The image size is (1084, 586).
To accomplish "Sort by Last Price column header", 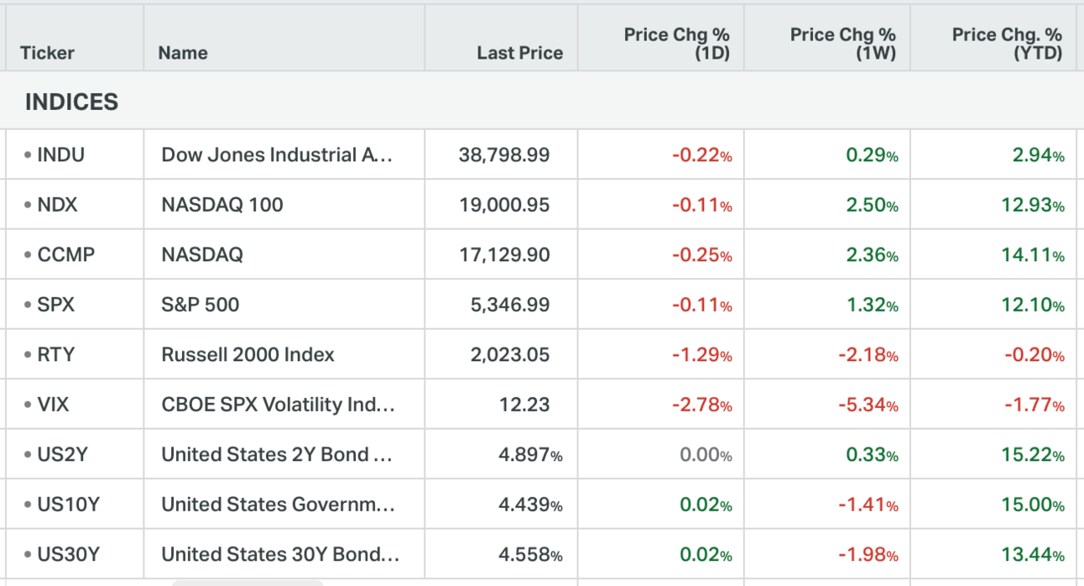I will 519,53.
